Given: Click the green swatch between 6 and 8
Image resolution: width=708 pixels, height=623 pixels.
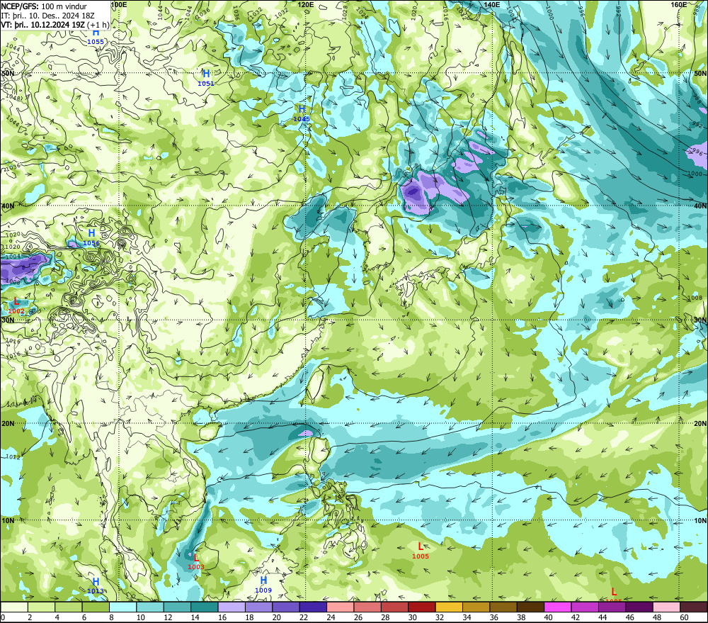Looking at the screenshot, I should 96,607.
